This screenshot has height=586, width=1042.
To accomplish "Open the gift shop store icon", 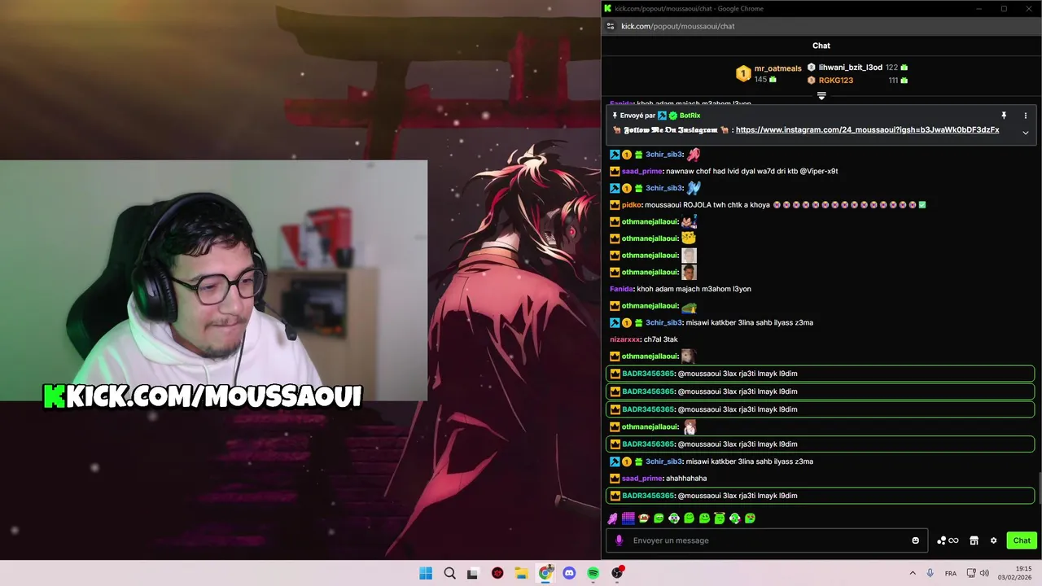I will click(x=974, y=540).
